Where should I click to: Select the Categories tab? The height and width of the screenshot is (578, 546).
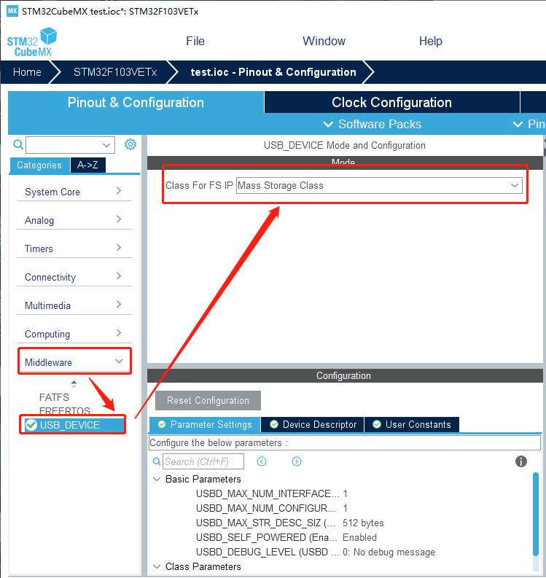(39, 165)
